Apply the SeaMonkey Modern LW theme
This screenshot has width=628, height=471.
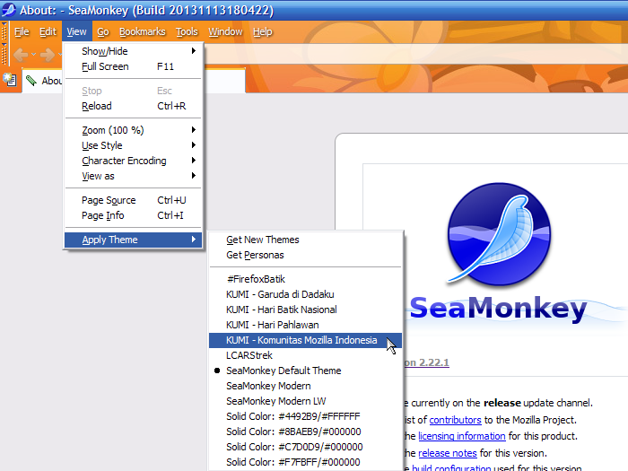pyautogui.click(x=305, y=401)
